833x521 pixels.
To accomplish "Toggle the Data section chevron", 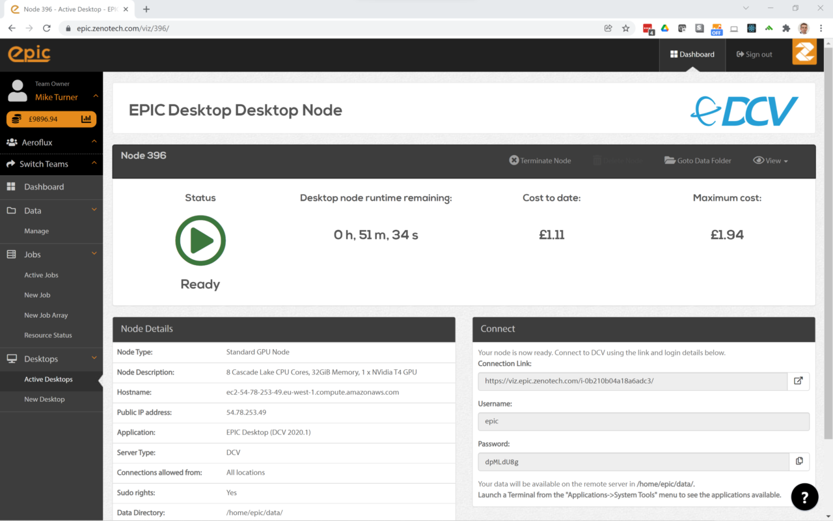I will pyautogui.click(x=94, y=210).
